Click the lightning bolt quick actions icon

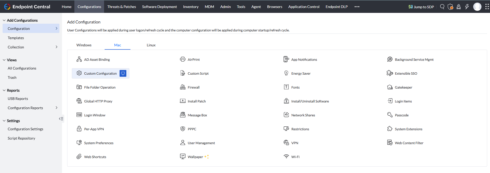(467, 7)
